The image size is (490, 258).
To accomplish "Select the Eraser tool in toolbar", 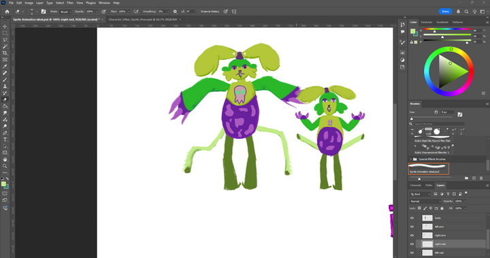I will pos(5,100).
